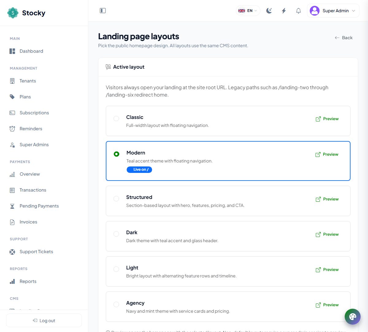Toggle the sidebar collapse icon

click(x=103, y=11)
